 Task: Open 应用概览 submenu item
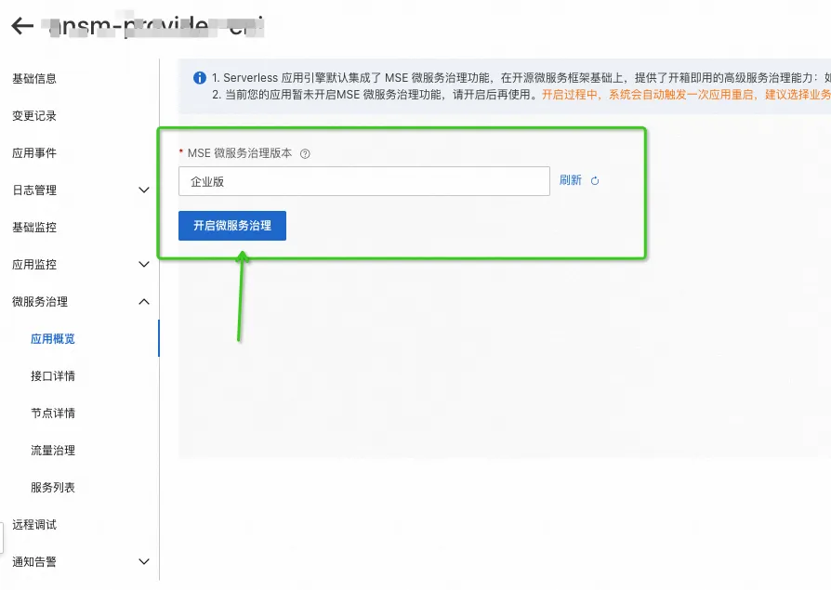pyautogui.click(x=53, y=338)
